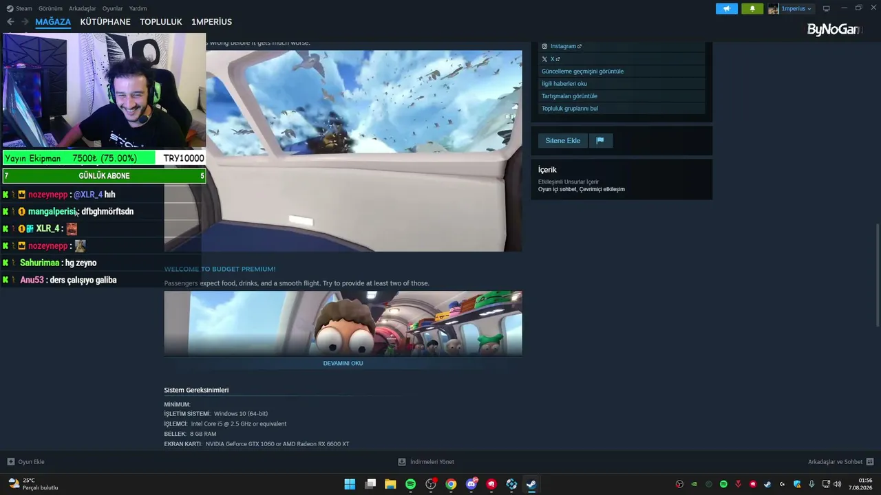Click Tartışmaları görüntüle
The width and height of the screenshot is (881, 495).
click(x=569, y=96)
